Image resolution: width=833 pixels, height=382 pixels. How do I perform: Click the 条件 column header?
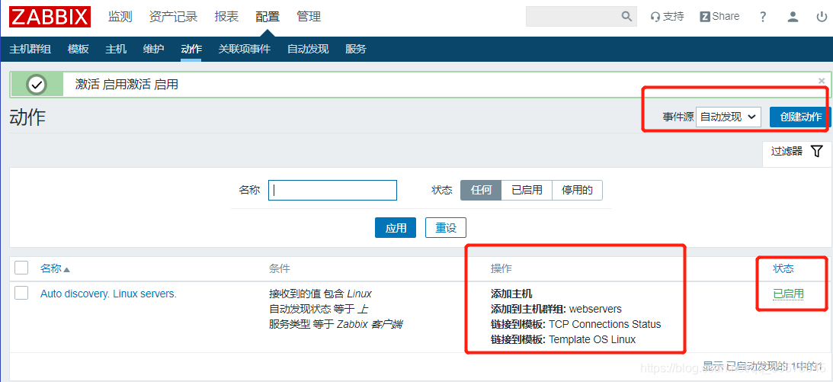coord(280,269)
